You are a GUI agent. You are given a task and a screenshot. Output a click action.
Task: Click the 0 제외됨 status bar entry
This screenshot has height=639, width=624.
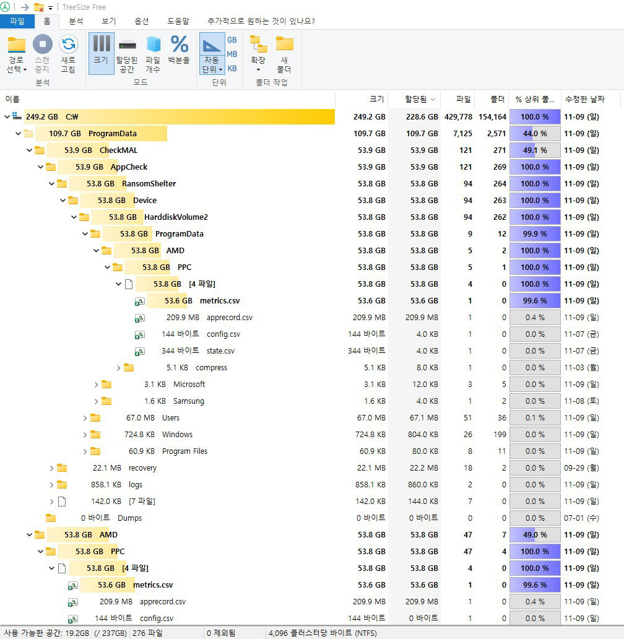coord(221,633)
